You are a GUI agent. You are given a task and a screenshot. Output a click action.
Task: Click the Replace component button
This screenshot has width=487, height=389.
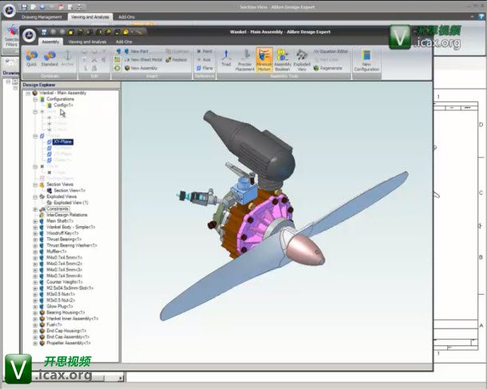(176, 60)
